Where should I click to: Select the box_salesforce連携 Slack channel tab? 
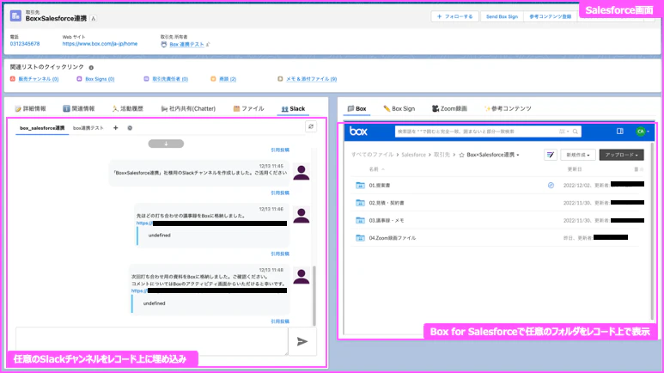click(x=42, y=128)
